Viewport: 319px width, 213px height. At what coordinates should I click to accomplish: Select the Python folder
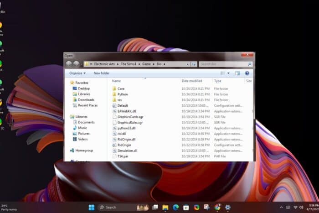123,94
